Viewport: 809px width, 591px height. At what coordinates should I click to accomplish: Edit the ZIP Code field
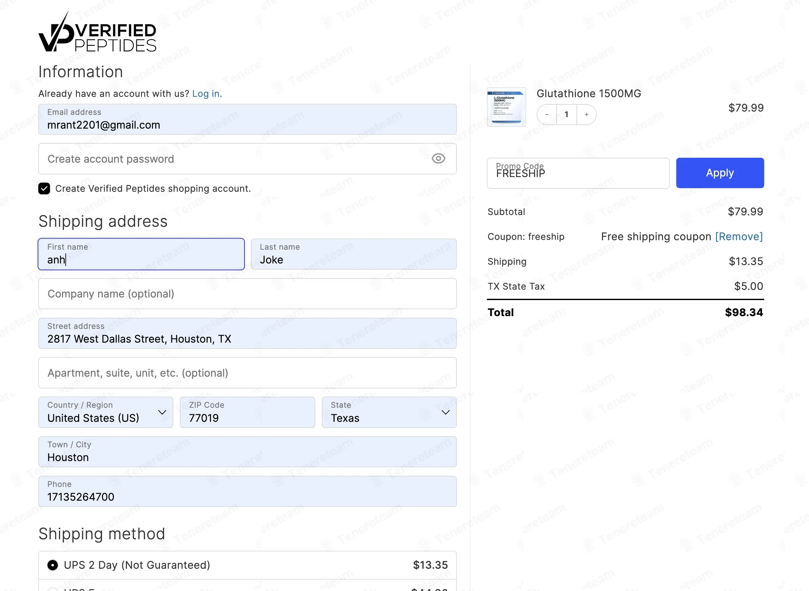pos(247,412)
